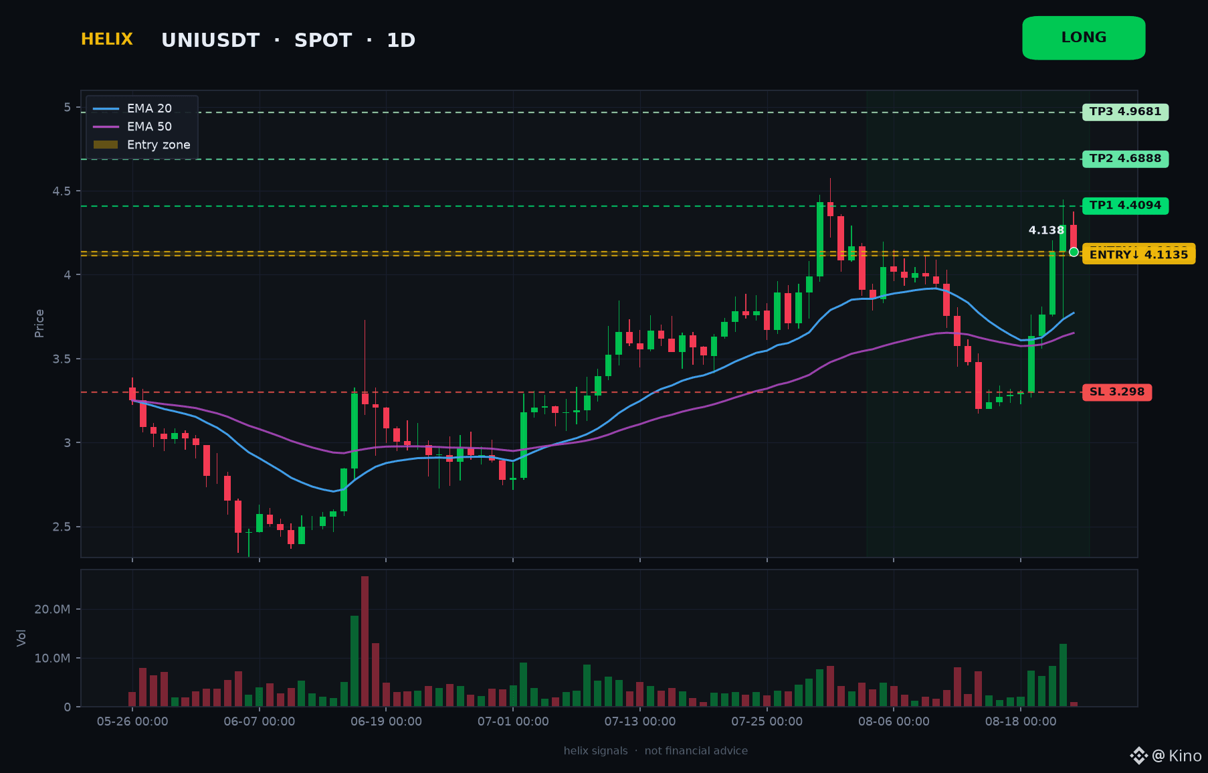1208x773 pixels.
Task: Click the 07-13 00:00 date label
Action: 640,721
